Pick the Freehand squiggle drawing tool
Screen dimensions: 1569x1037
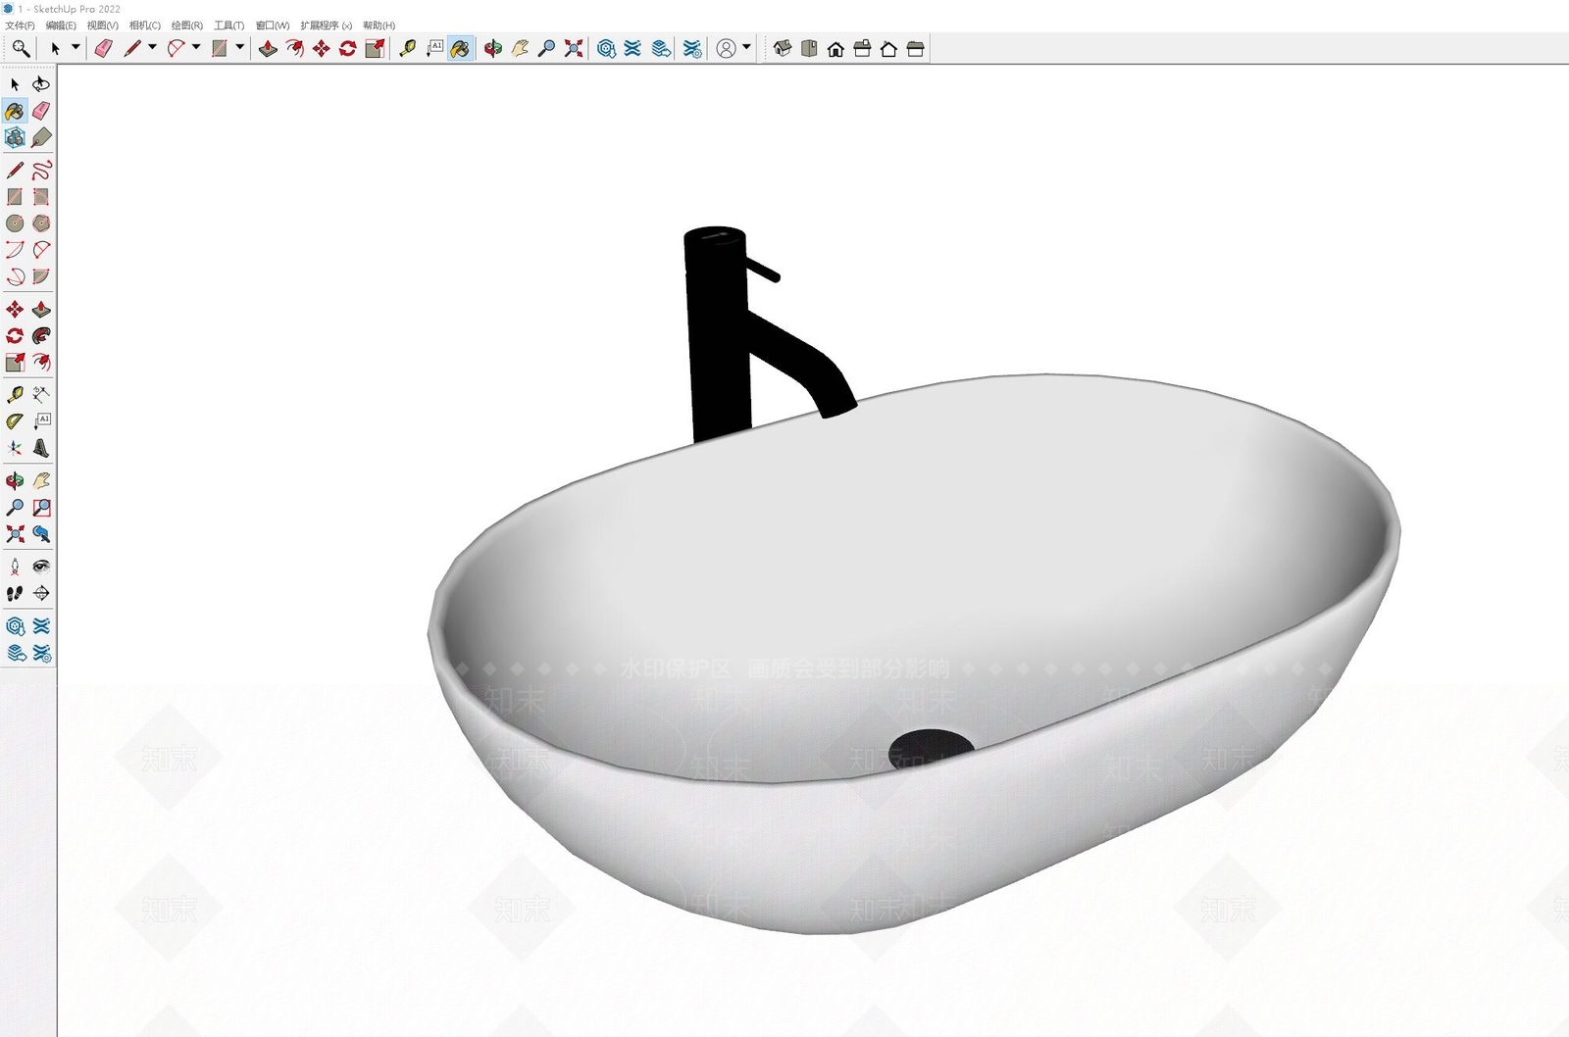point(41,171)
